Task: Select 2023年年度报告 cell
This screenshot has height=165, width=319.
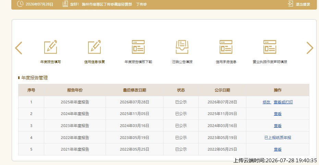Action: (75, 126)
